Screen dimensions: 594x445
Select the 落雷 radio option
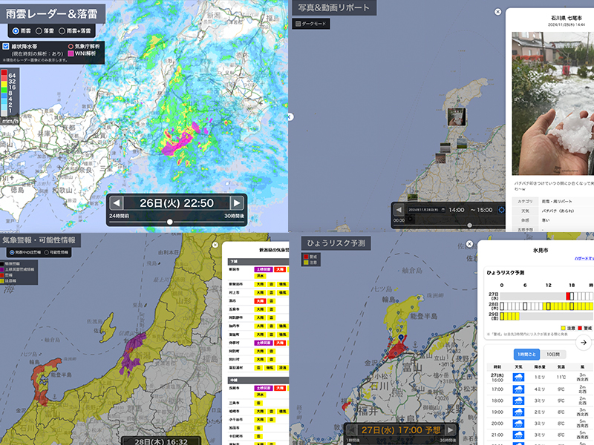click(39, 31)
